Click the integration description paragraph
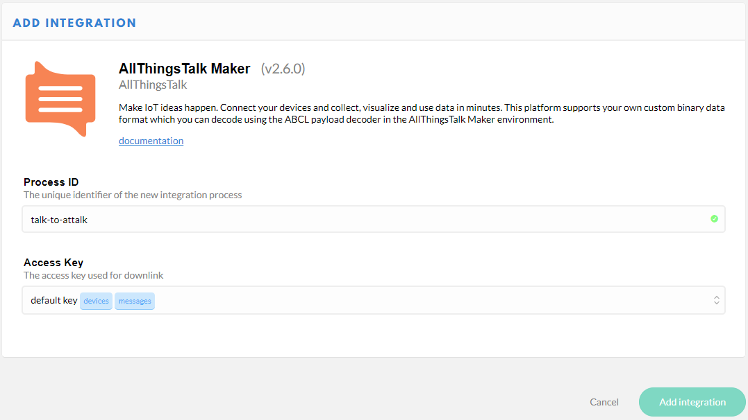Viewport: 748px width, 420px height. [422, 114]
